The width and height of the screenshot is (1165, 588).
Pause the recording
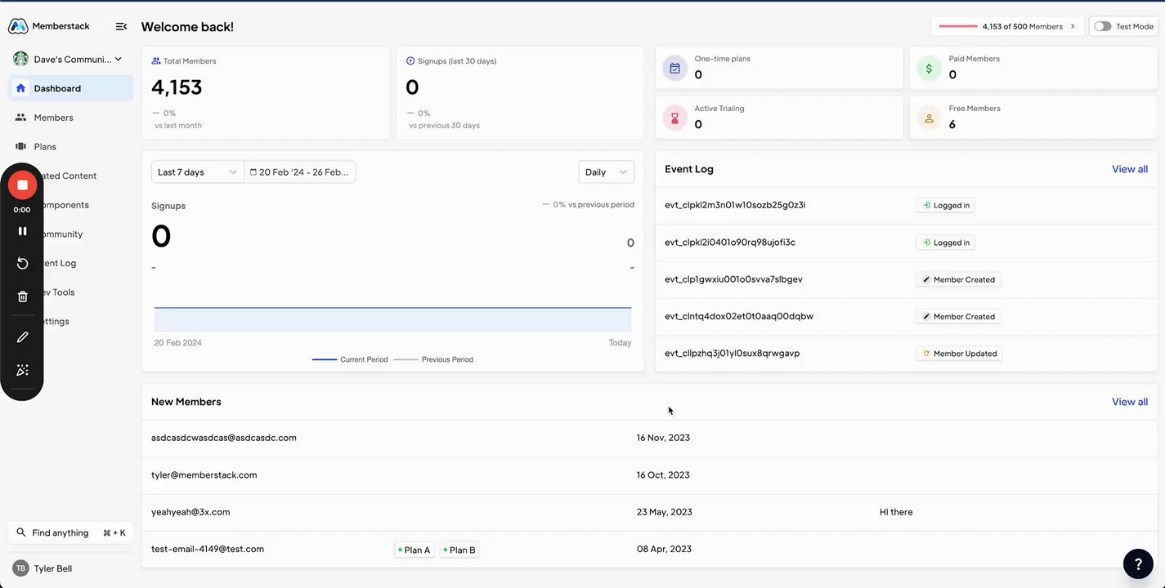pyautogui.click(x=22, y=231)
